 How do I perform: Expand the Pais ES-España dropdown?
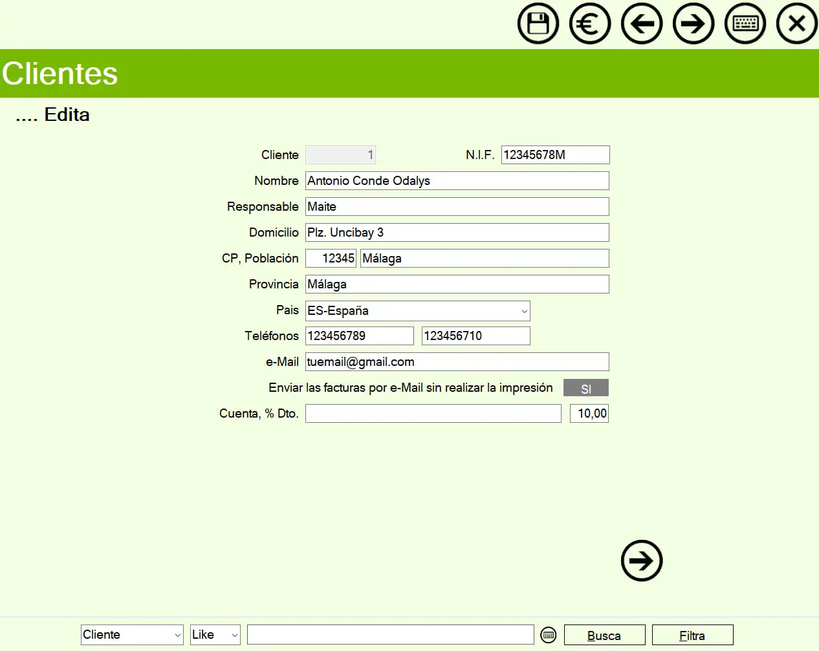(x=523, y=311)
